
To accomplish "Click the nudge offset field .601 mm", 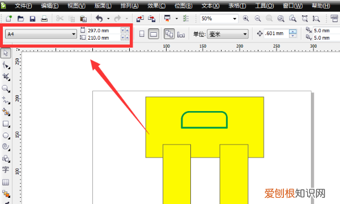I will pyautogui.click(x=277, y=33).
